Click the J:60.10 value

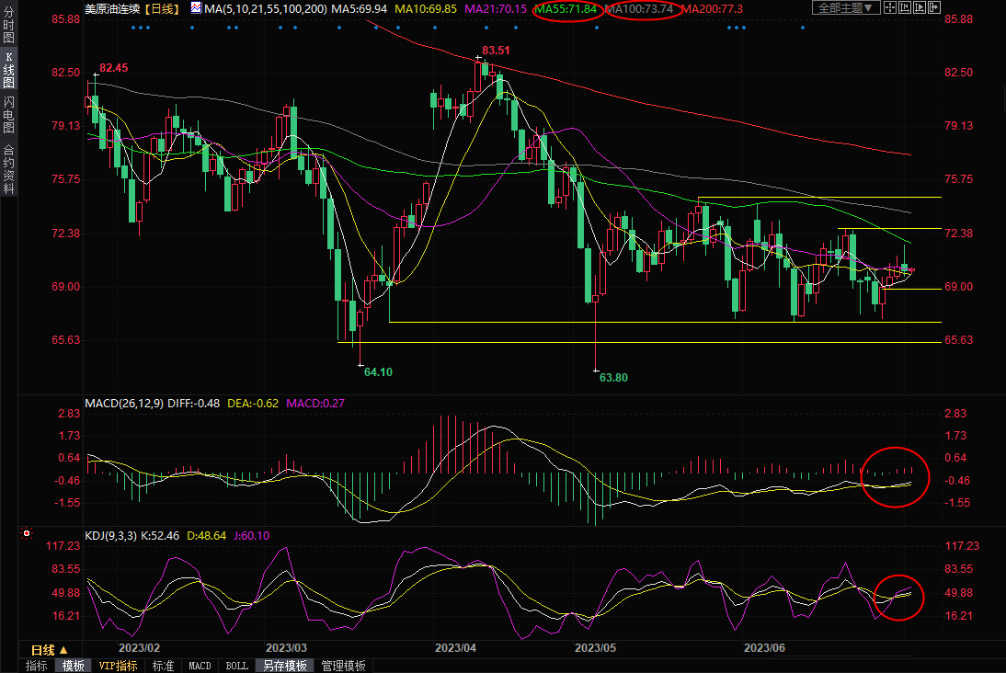click(x=252, y=536)
